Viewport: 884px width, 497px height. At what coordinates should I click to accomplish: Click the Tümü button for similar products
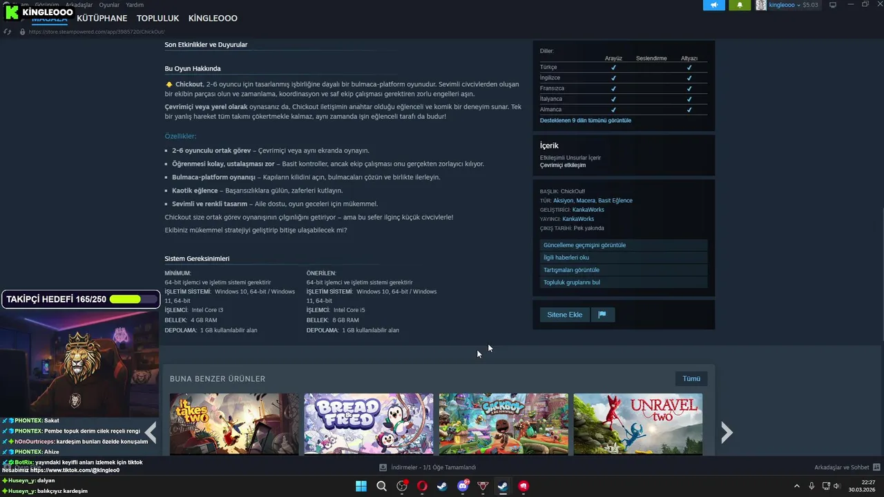tap(691, 379)
